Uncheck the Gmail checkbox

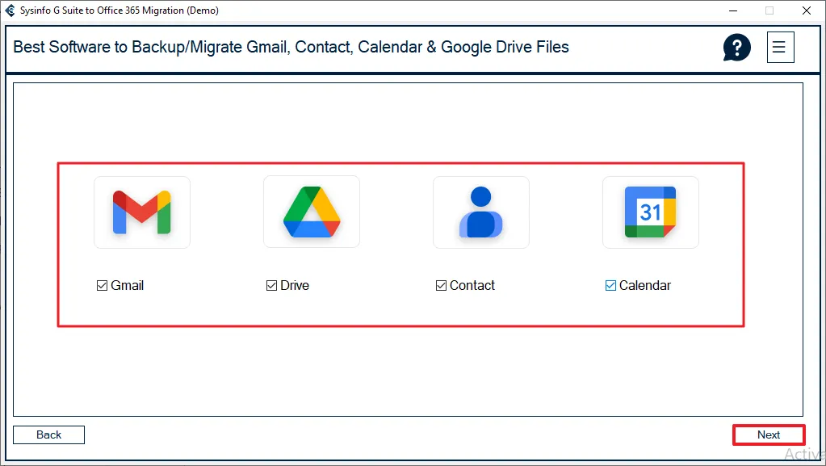tap(103, 286)
